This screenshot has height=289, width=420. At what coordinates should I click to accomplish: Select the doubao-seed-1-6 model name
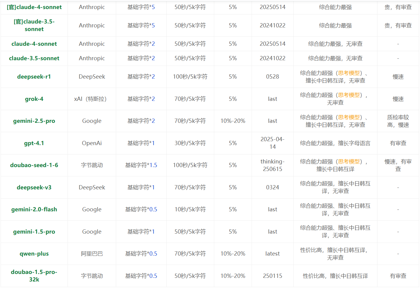34,165
